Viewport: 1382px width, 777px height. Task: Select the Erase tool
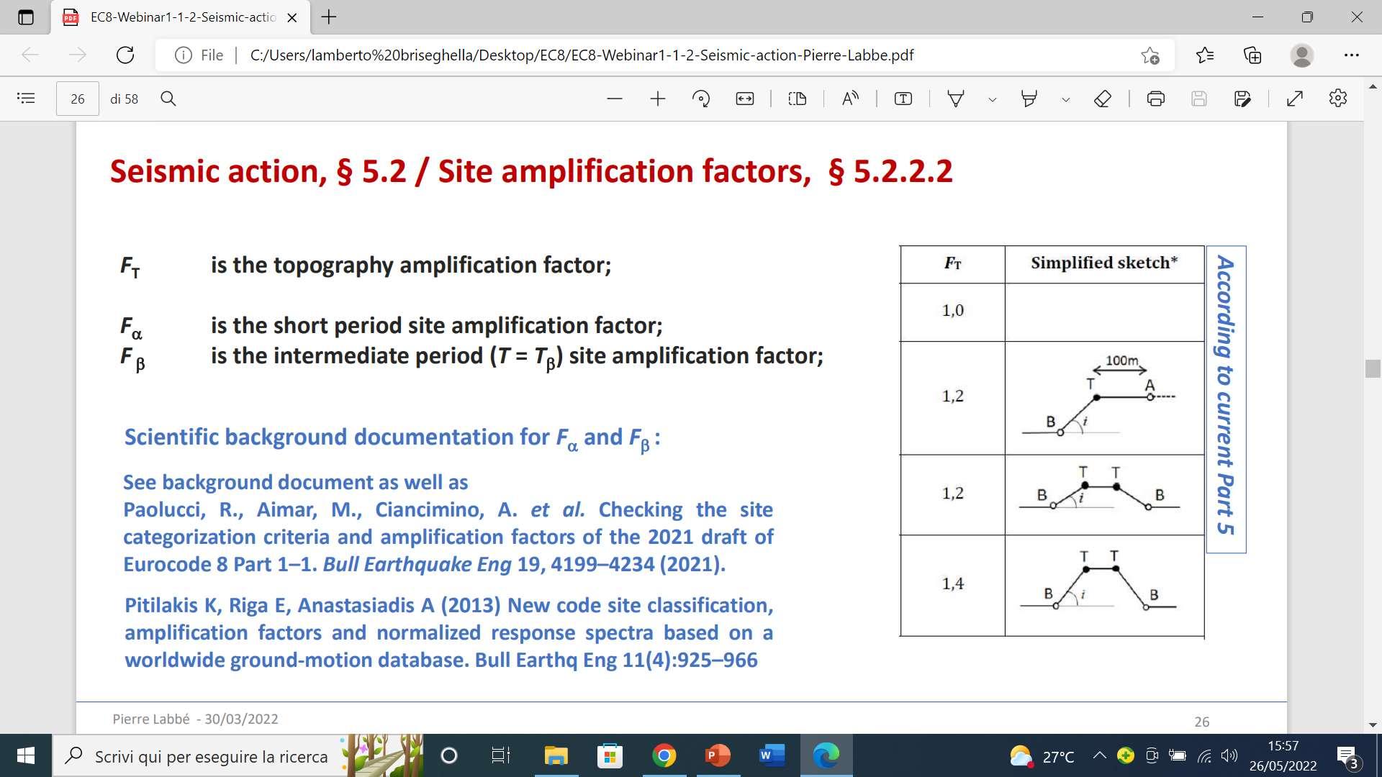(x=1102, y=99)
